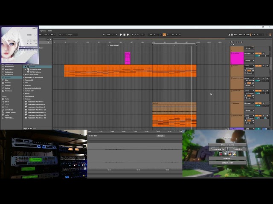Screen dimensions: 273x204
Task: Click the Capture MIDI icon
Action: tap(141, 35)
